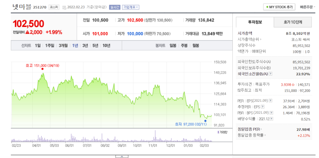Click the 거래대금 13,849 백만 value
The width and height of the screenshot is (319, 158).
pos(212,34)
